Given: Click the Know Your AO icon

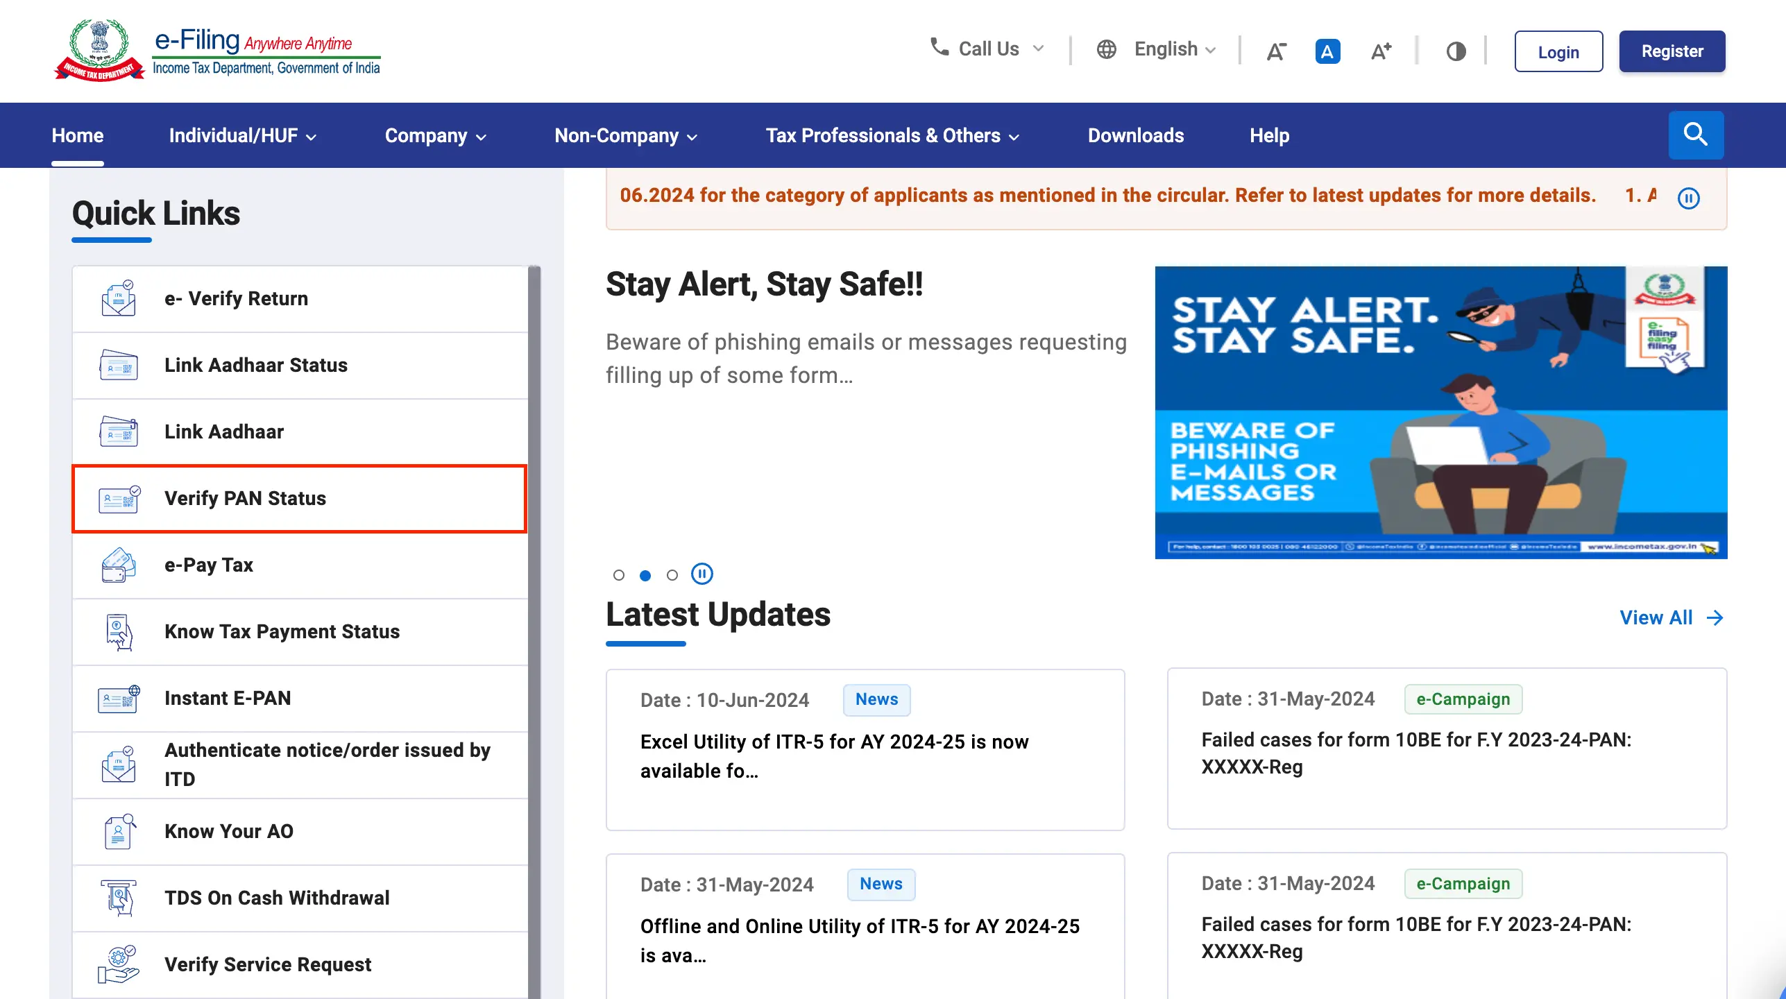Looking at the screenshot, I should [119, 831].
